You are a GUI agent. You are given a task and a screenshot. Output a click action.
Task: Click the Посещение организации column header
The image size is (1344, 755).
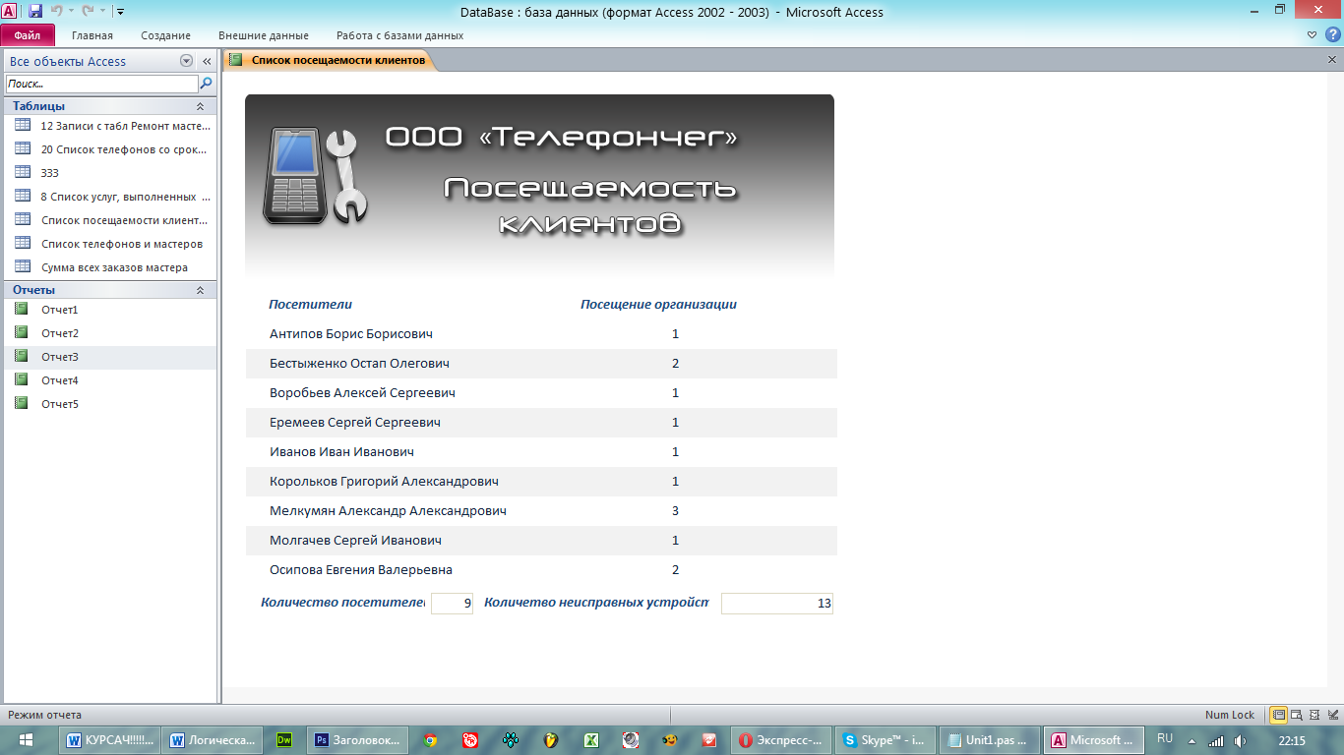658,305
